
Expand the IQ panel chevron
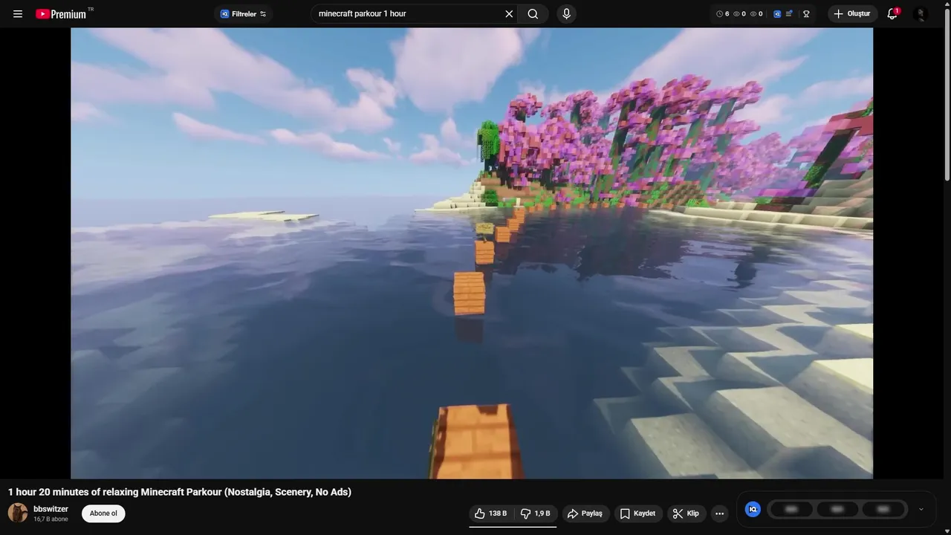point(921,509)
